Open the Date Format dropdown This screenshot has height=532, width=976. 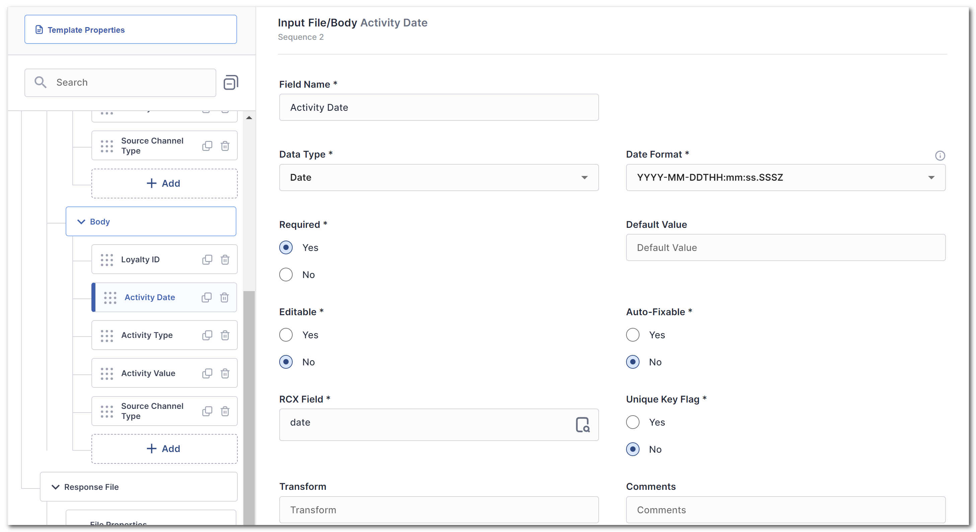coord(785,178)
